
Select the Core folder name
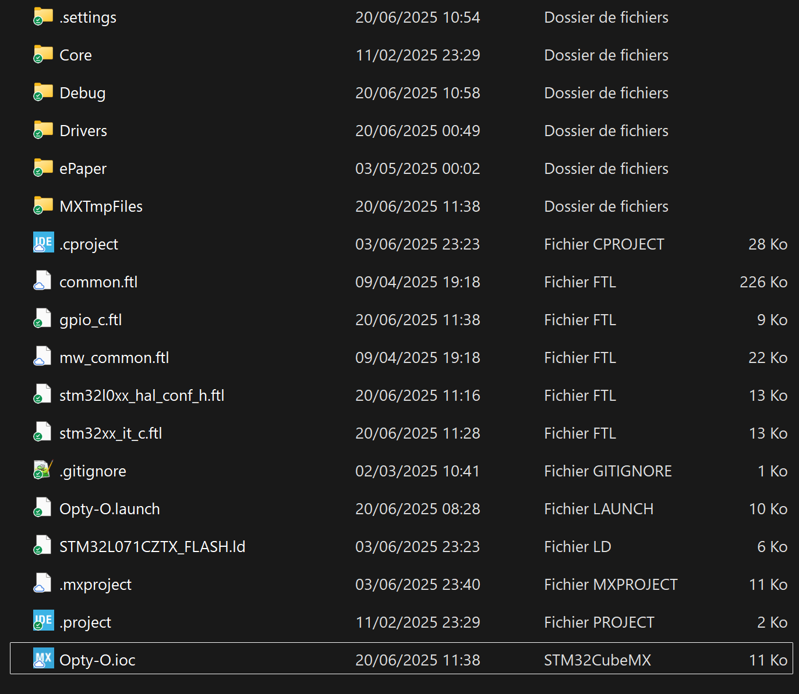tap(76, 55)
